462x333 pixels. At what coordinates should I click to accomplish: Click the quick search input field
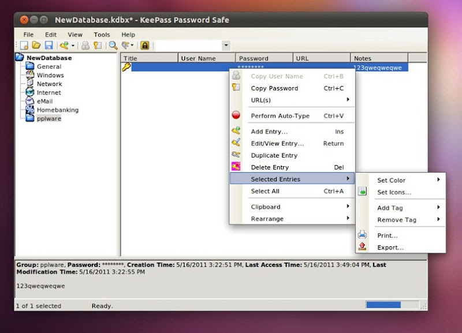coord(189,46)
